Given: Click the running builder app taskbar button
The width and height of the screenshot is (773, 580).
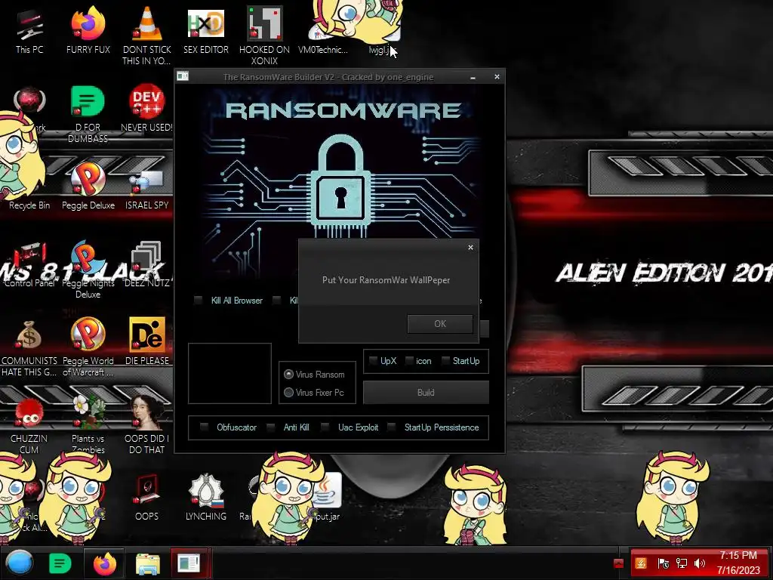Looking at the screenshot, I should [x=189, y=563].
